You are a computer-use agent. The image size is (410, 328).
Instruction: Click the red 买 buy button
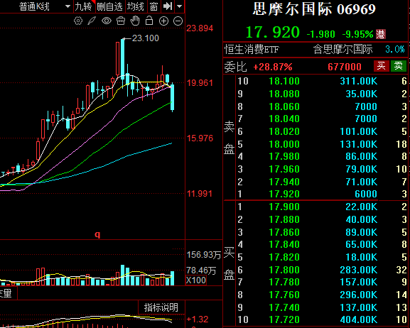382,66
